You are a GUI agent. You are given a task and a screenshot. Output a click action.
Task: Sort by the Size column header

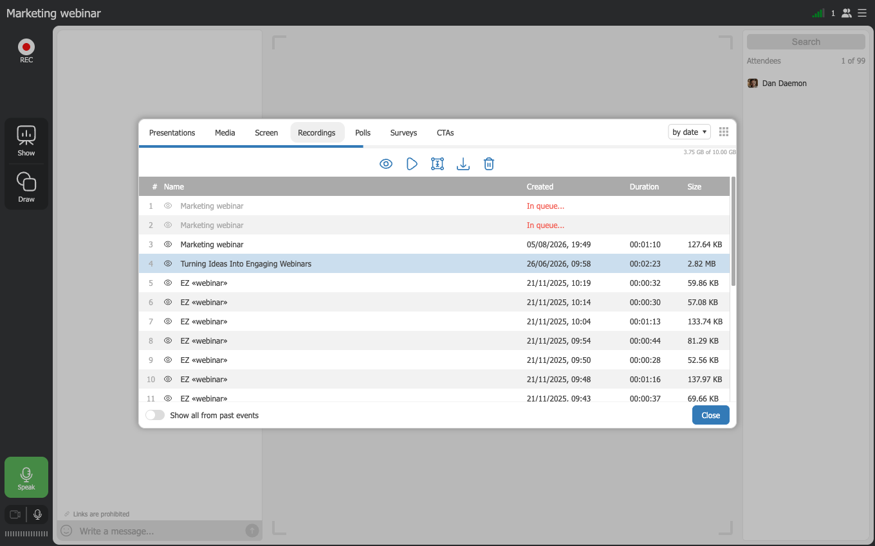click(694, 187)
